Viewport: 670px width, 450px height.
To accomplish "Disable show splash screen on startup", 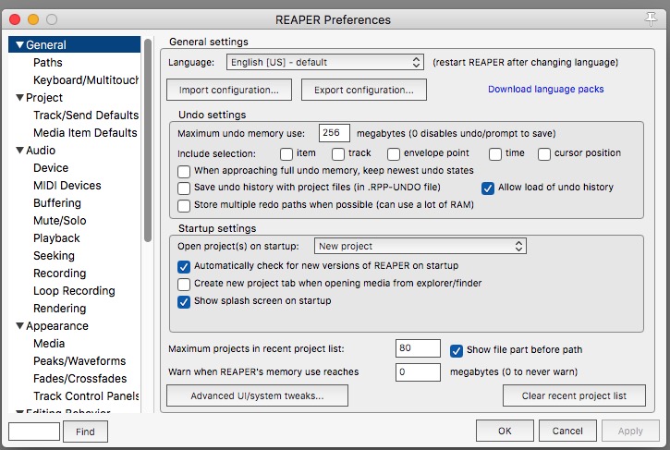I will [x=184, y=302].
